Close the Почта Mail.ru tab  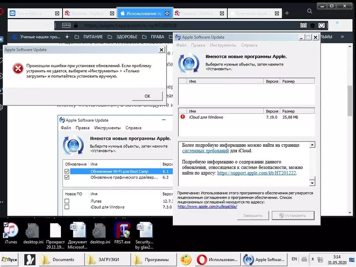point(57,13)
